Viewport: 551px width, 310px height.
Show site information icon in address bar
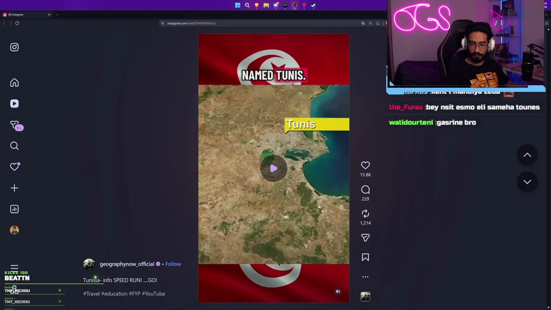point(162,23)
